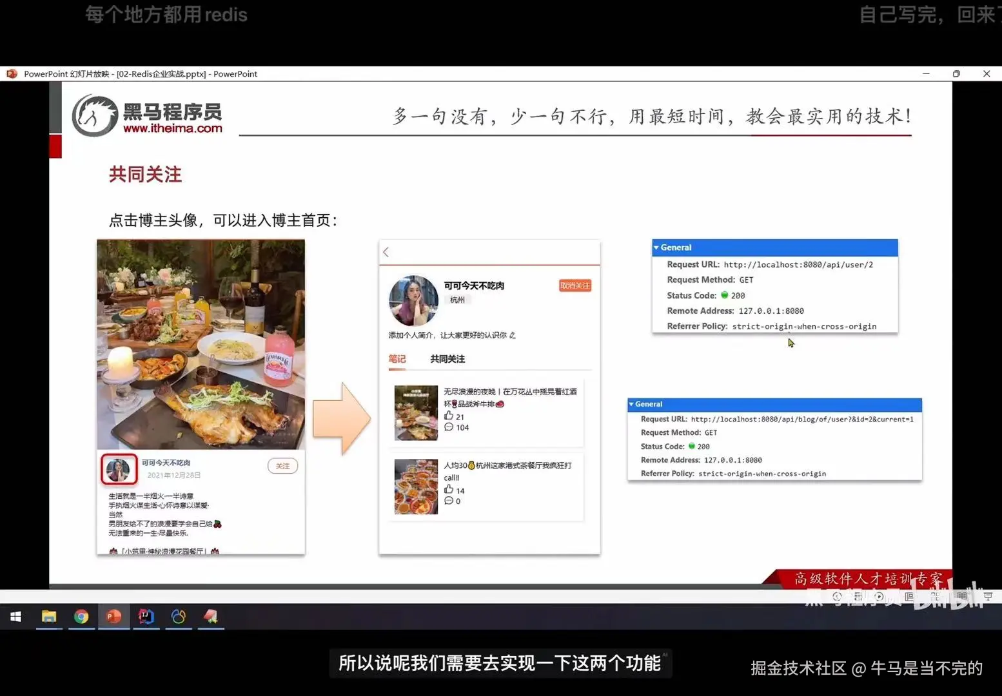This screenshot has width=1002, height=696.
Task: Click the PowerPoint icon in the title bar
Action: [12, 74]
